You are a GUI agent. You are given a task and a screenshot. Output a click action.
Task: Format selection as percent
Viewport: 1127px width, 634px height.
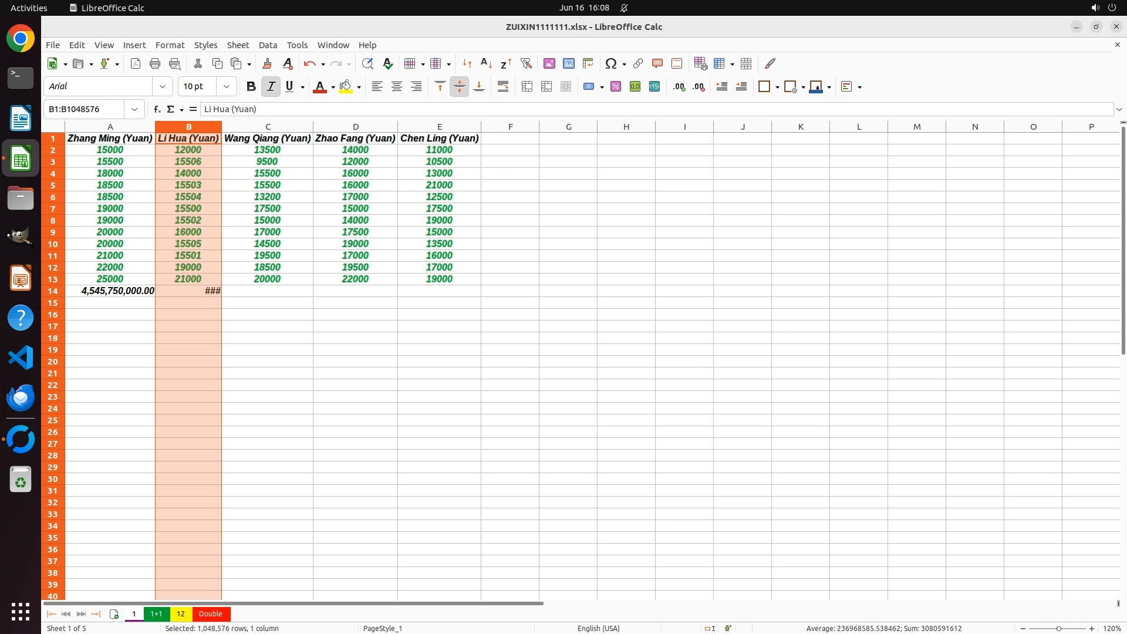coord(615,86)
